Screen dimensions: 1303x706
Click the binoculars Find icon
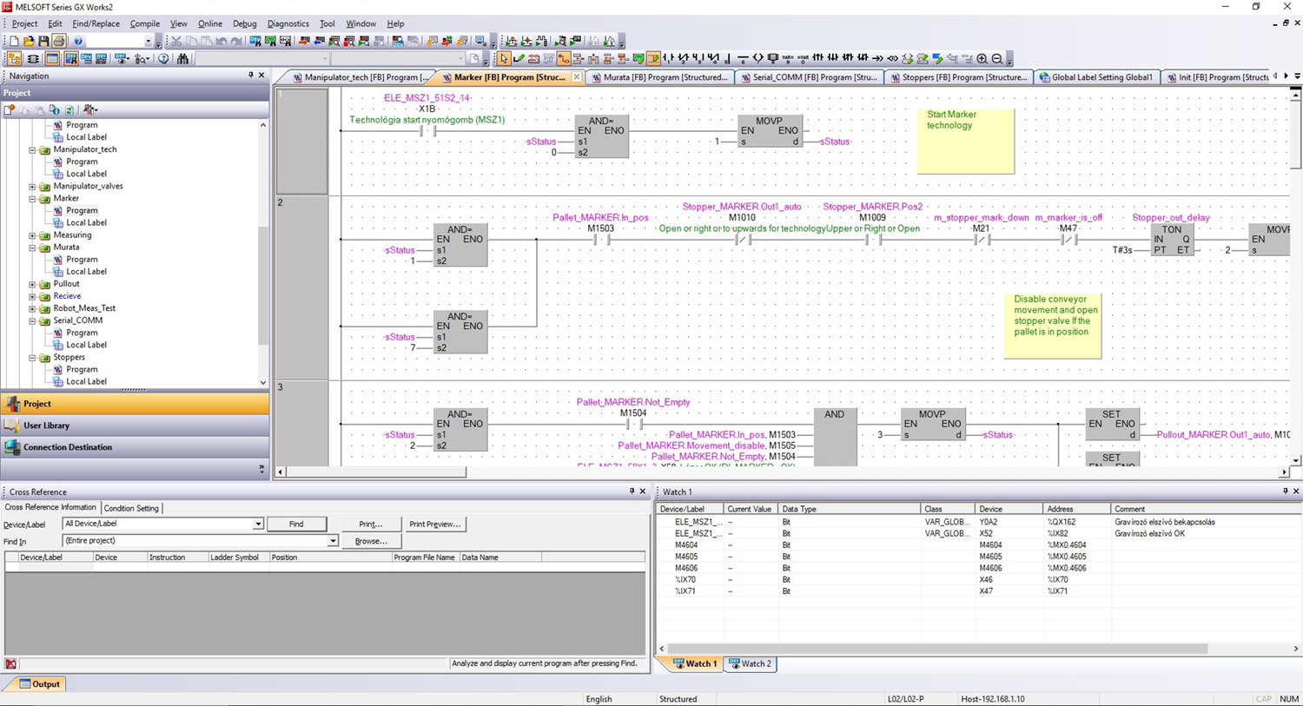pyautogui.click(x=182, y=59)
